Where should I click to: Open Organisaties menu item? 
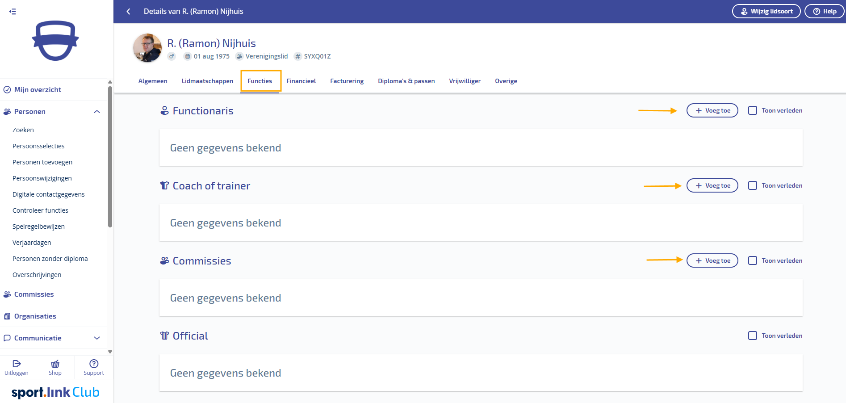click(35, 316)
